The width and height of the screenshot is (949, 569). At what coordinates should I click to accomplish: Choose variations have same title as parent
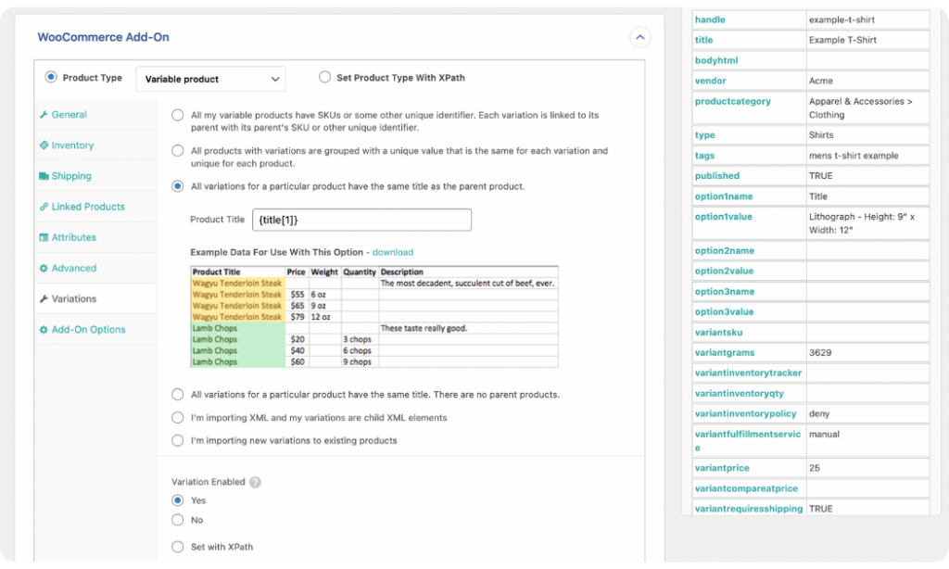coord(177,186)
